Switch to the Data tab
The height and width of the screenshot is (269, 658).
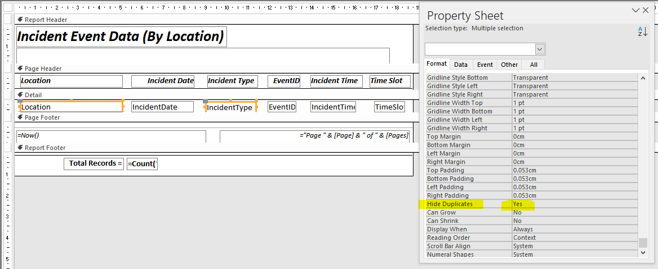pos(461,65)
